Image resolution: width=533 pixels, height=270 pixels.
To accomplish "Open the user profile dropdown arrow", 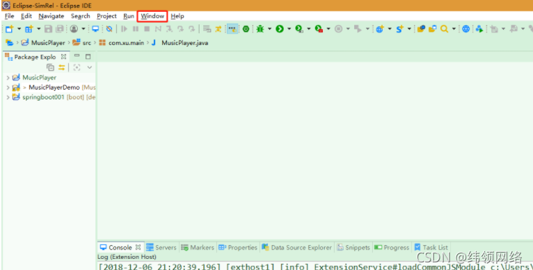I will pos(83,29).
